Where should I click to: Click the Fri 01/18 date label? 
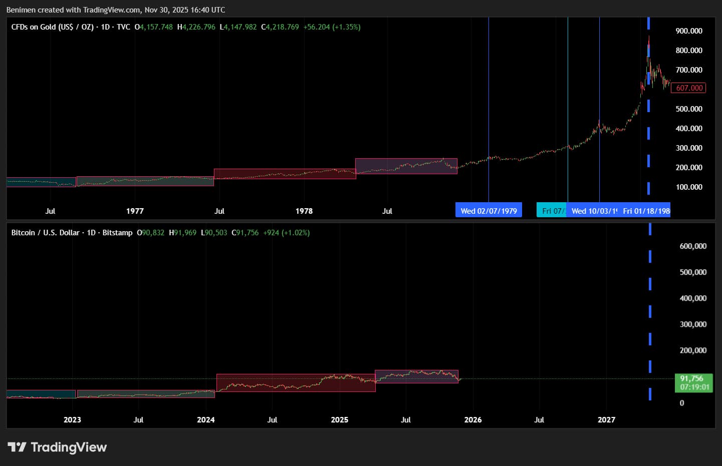pos(645,211)
